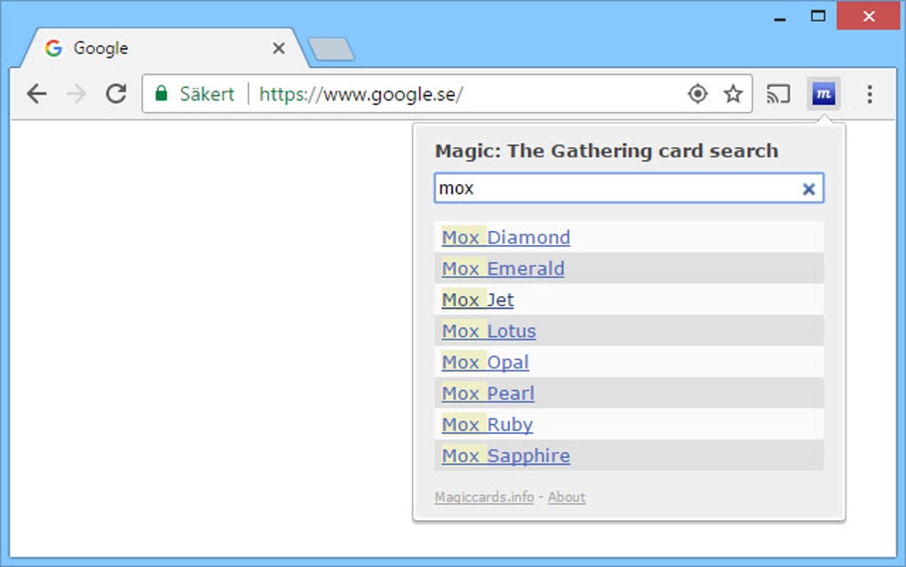Image resolution: width=906 pixels, height=567 pixels.
Task: Visit Magiccards.info via the footer link
Action: [x=482, y=497]
